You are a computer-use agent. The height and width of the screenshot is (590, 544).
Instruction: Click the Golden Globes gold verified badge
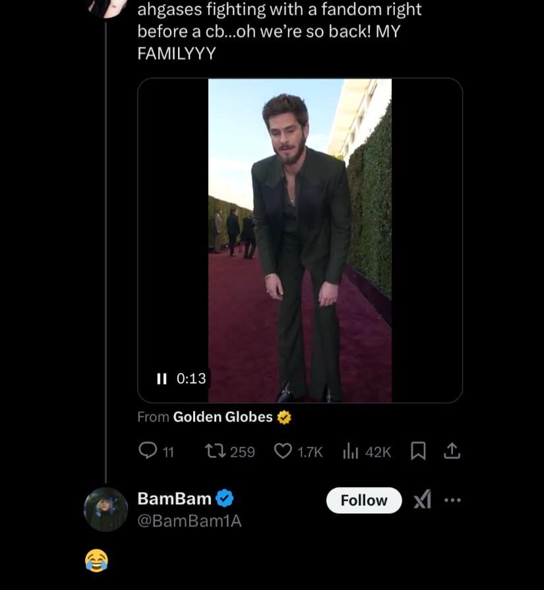(x=284, y=417)
